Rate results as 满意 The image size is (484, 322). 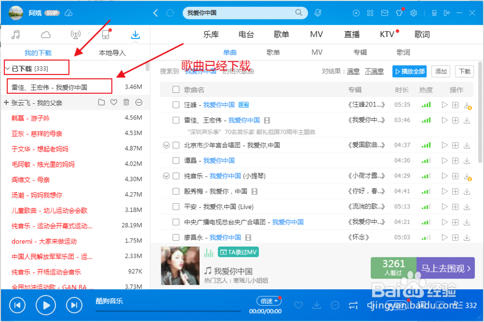pos(353,71)
